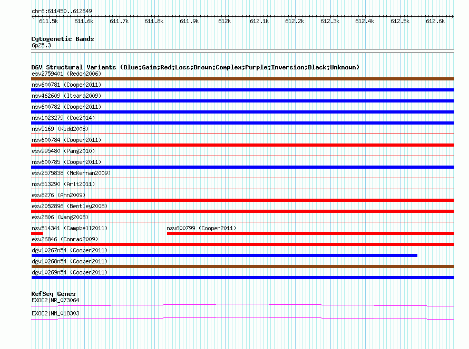Click the 611.6k ruler tick label
Image resolution: width=469 pixels, height=349 pixels.
tap(84, 21)
